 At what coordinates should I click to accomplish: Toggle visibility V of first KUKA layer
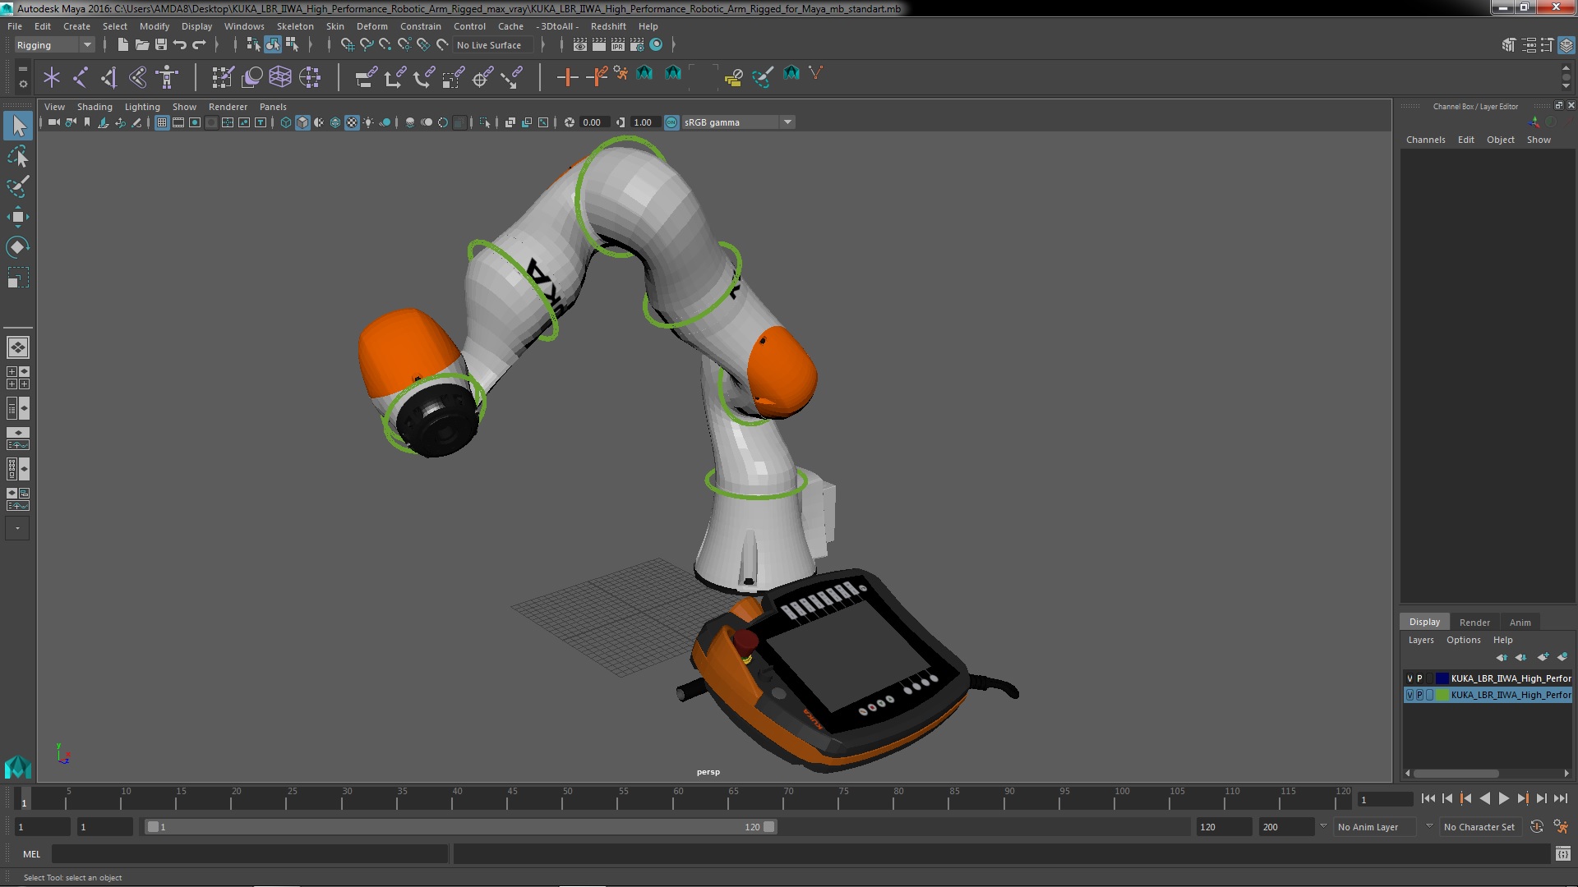point(1410,678)
